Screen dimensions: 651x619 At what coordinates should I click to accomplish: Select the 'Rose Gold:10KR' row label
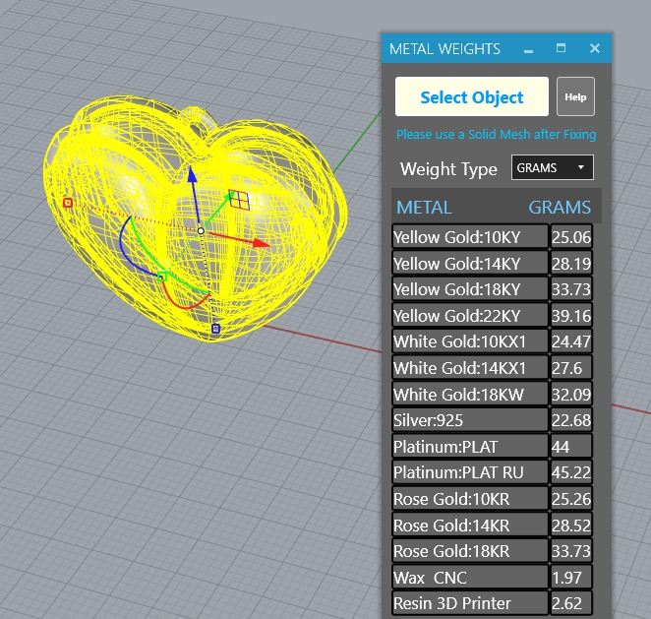pyautogui.click(x=470, y=499)
